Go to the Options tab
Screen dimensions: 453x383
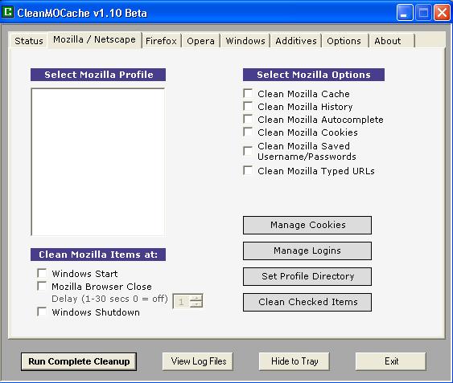tap(344, 41)
